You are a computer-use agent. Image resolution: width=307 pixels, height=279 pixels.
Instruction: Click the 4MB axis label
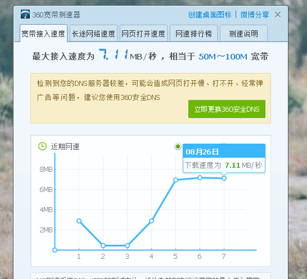pos(46,210)
